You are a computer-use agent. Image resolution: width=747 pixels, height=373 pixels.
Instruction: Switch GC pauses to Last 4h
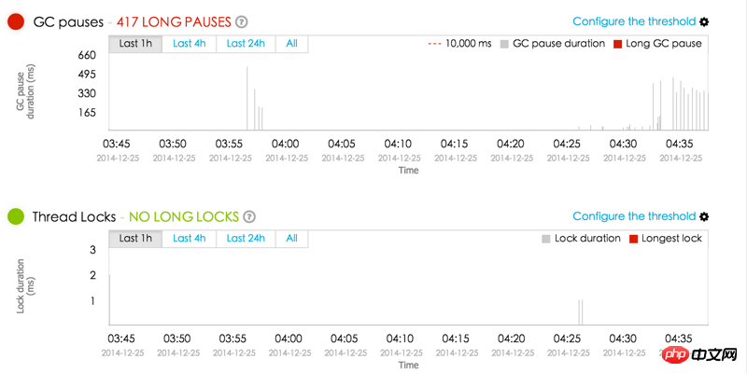[x=189, y=43]
